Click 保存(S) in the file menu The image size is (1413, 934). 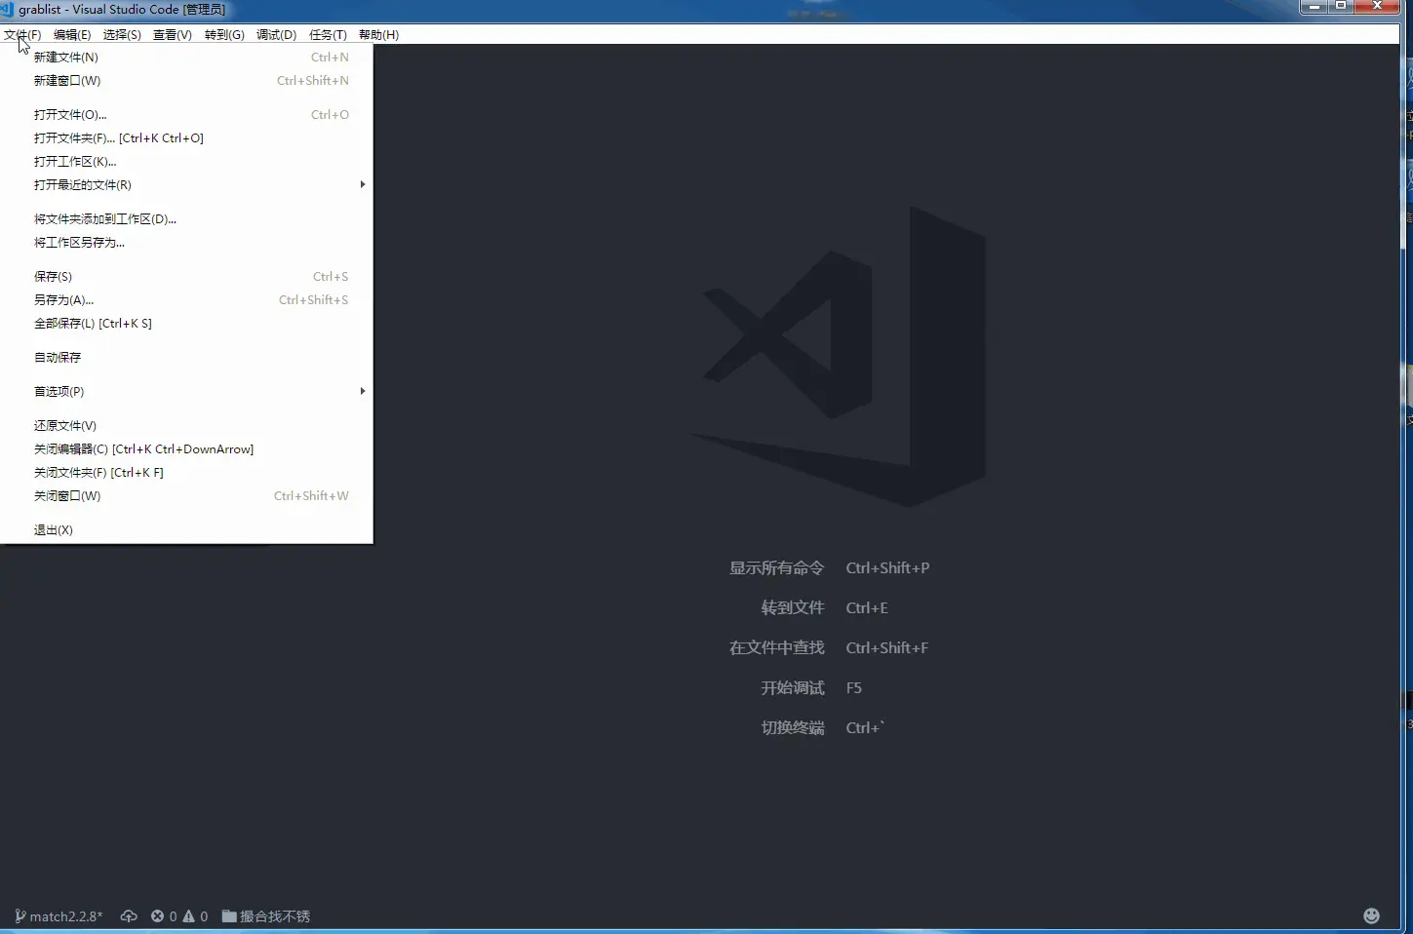(186, 277)
